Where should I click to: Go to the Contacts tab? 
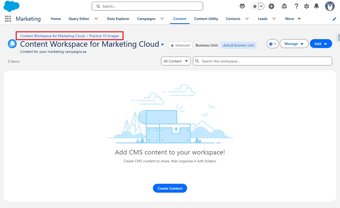[233, 19]
